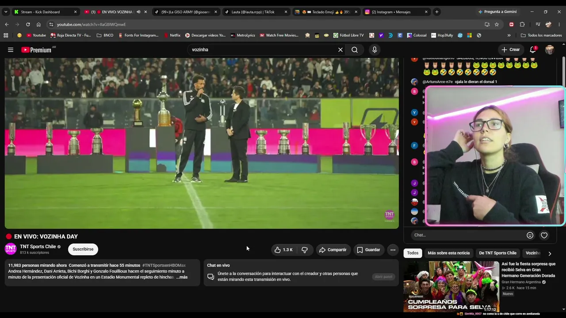566x318 pixels.
Task: Start voice search with microphone icon
Action: click(375, 50)
